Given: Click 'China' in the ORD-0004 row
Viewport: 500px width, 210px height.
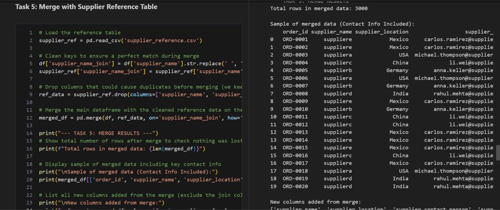Looking at the screenshot, I should click(x=400, y=63).
